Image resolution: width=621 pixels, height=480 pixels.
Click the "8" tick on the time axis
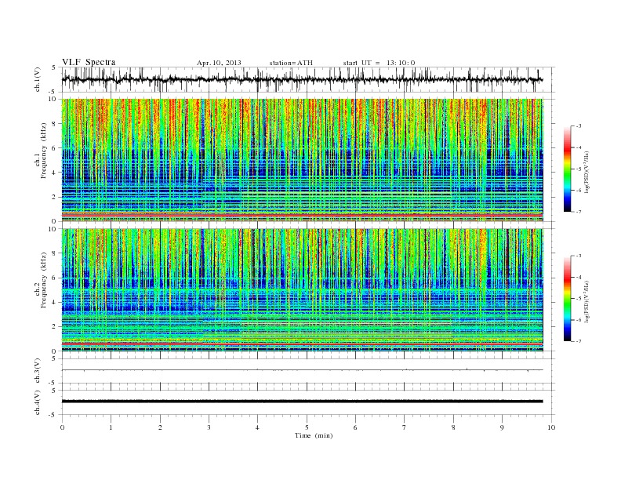[453, 427]
